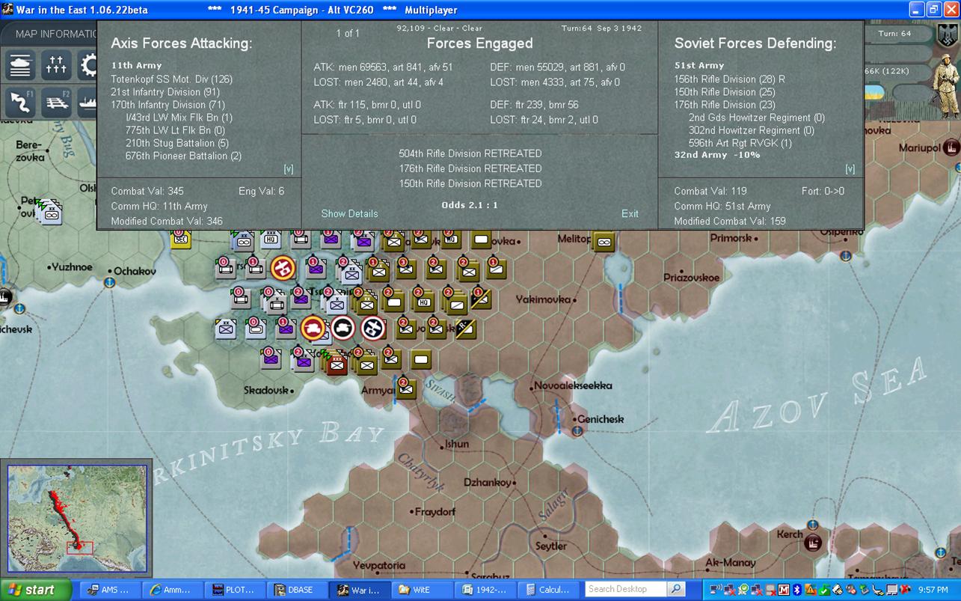The width and height of the screenshot is (961, 601).
Task: Click the Genichesk port anchor icon
Action: [577, 432]
